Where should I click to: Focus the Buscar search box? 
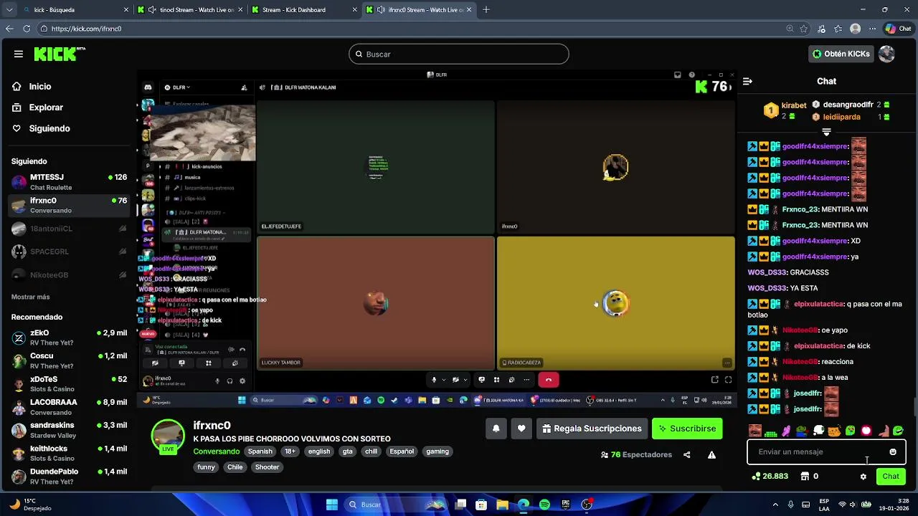click(459, 54)
